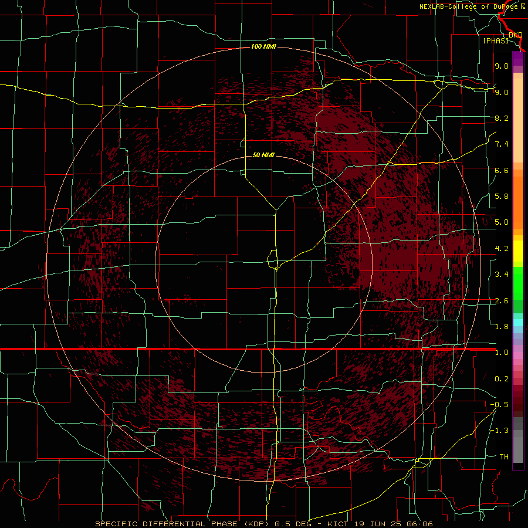
Task: Click the SPECIFIC DIFFERENTIAL PHASE (KDP) caption text
Action: coord(182,524)
